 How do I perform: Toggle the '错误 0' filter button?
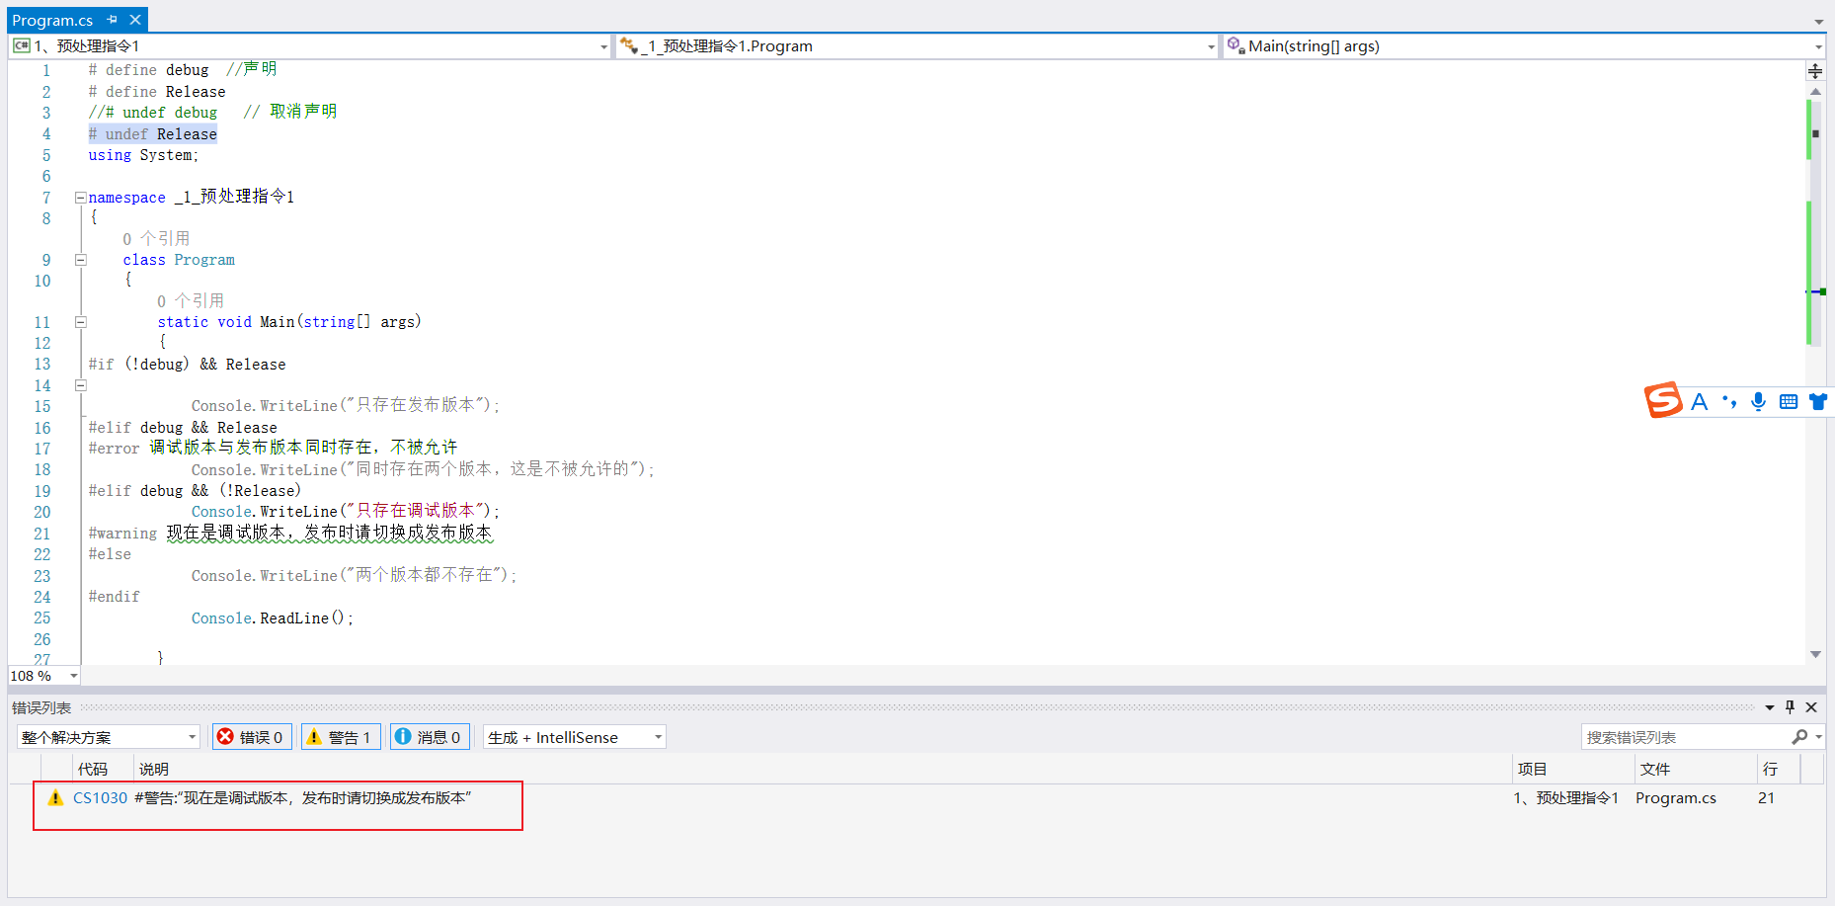tap(252, 737)
